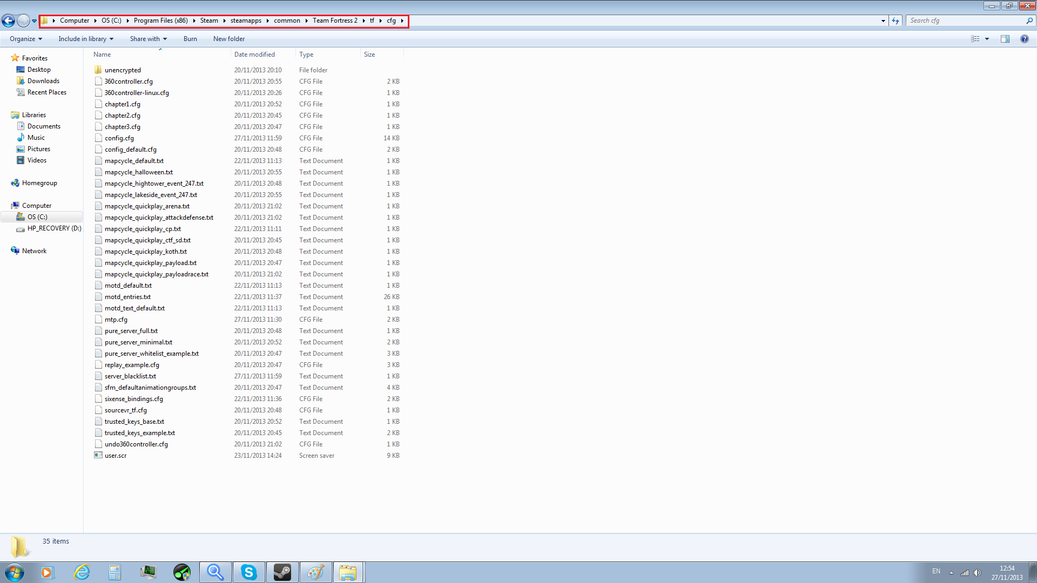
Task: Sort files by Type column header
Action: 306,55
